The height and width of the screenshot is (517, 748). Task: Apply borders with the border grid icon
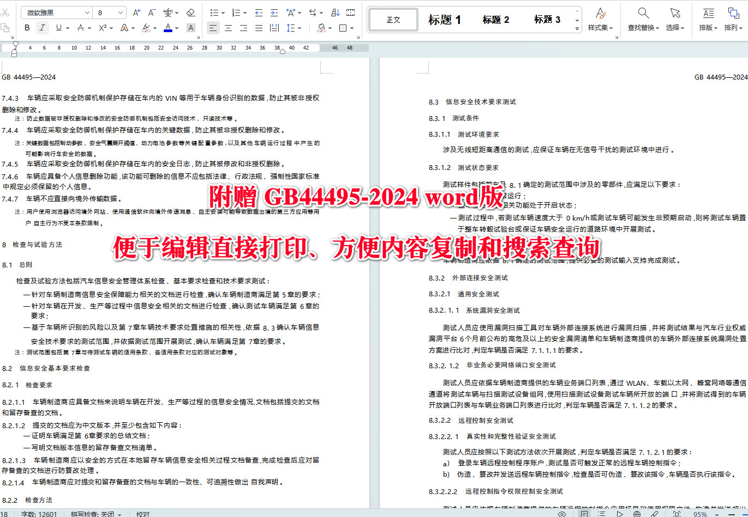343,28
